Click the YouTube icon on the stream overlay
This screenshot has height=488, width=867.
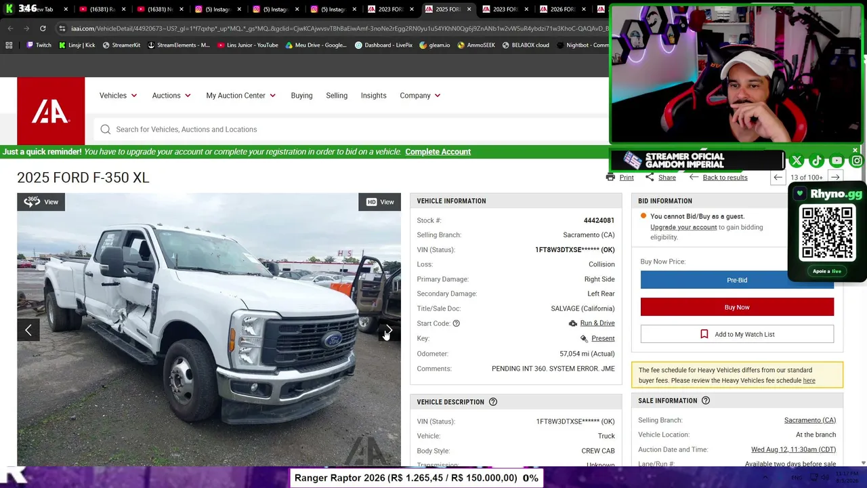tap(837, 161)
